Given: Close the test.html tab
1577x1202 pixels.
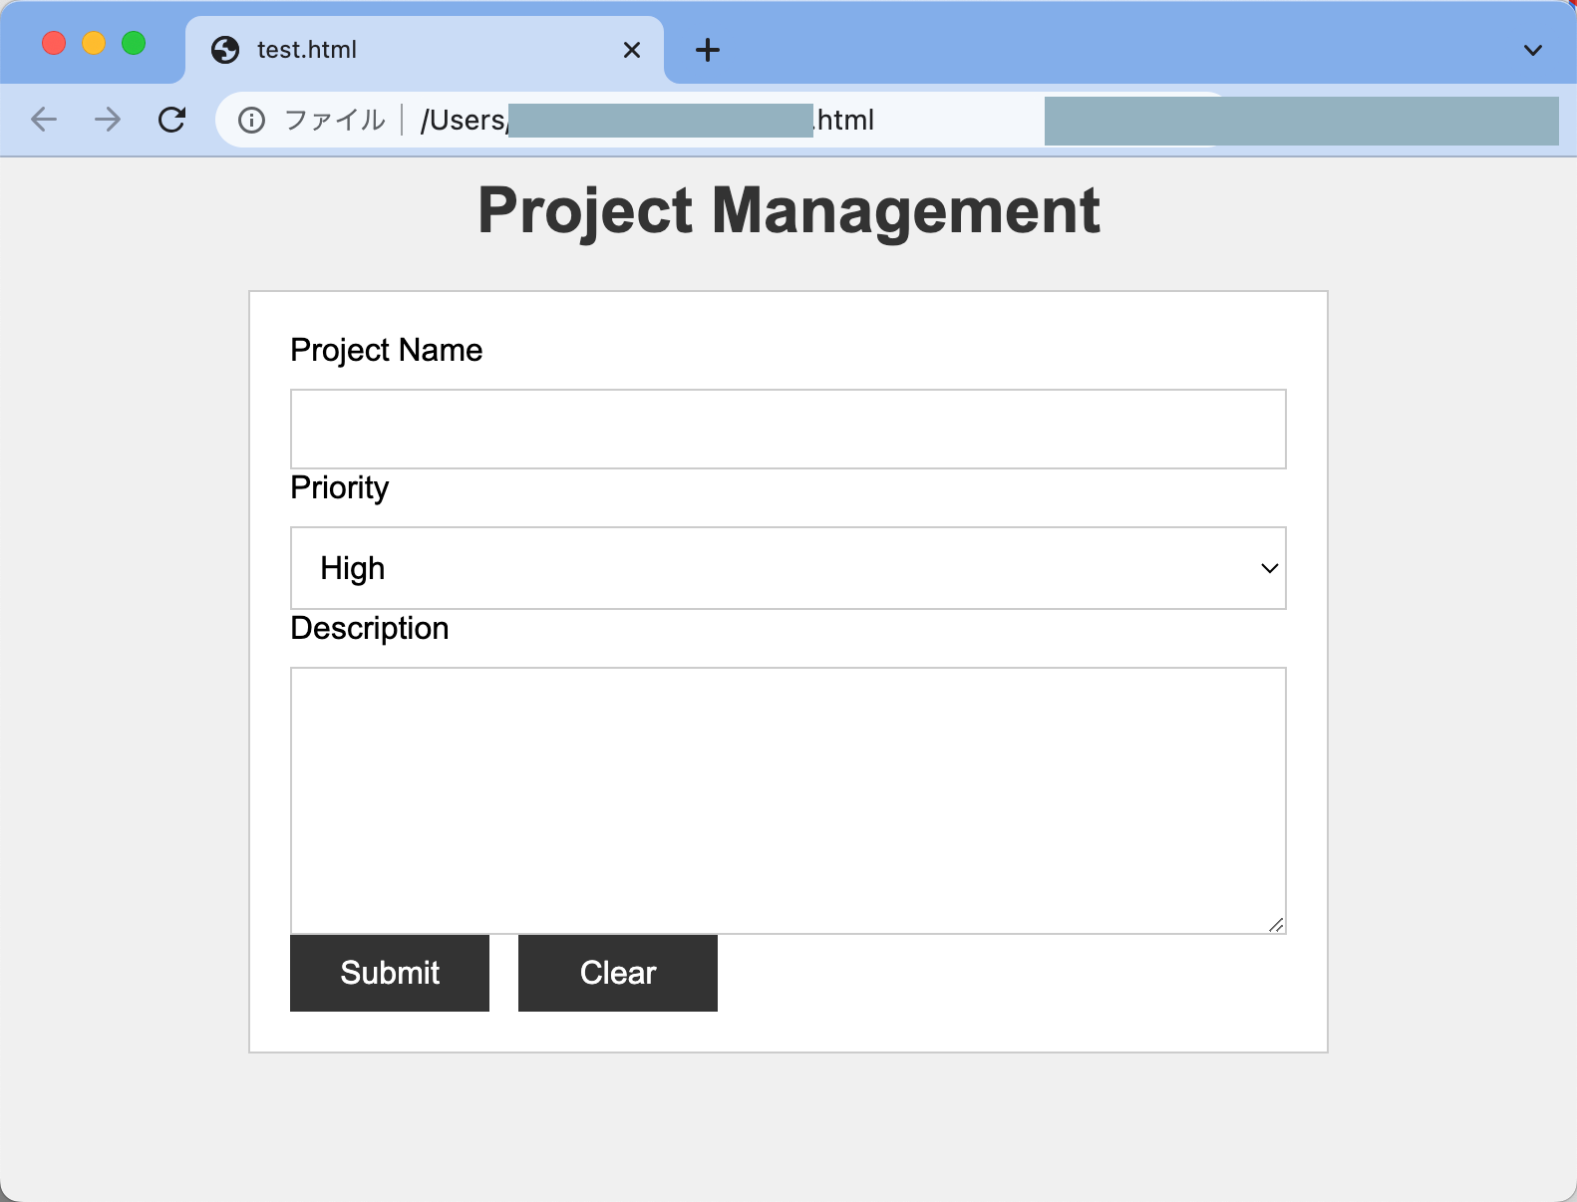Looking at the screenshot, I should coord(632,50).
